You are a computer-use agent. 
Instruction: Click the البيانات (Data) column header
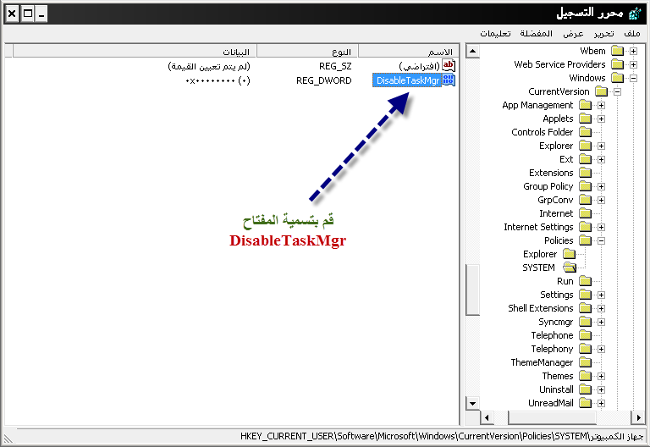(x=135, y=51)
